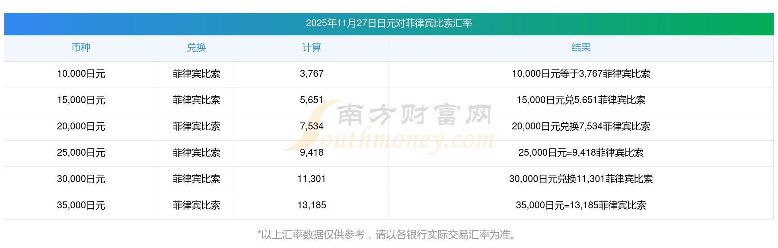
Task: Select the 15,000日元 cell
Action: pos(81,100)
